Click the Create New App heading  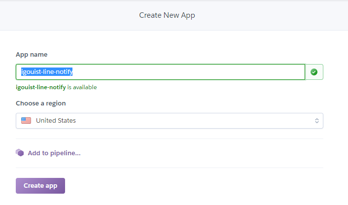(x=167, y=15)
